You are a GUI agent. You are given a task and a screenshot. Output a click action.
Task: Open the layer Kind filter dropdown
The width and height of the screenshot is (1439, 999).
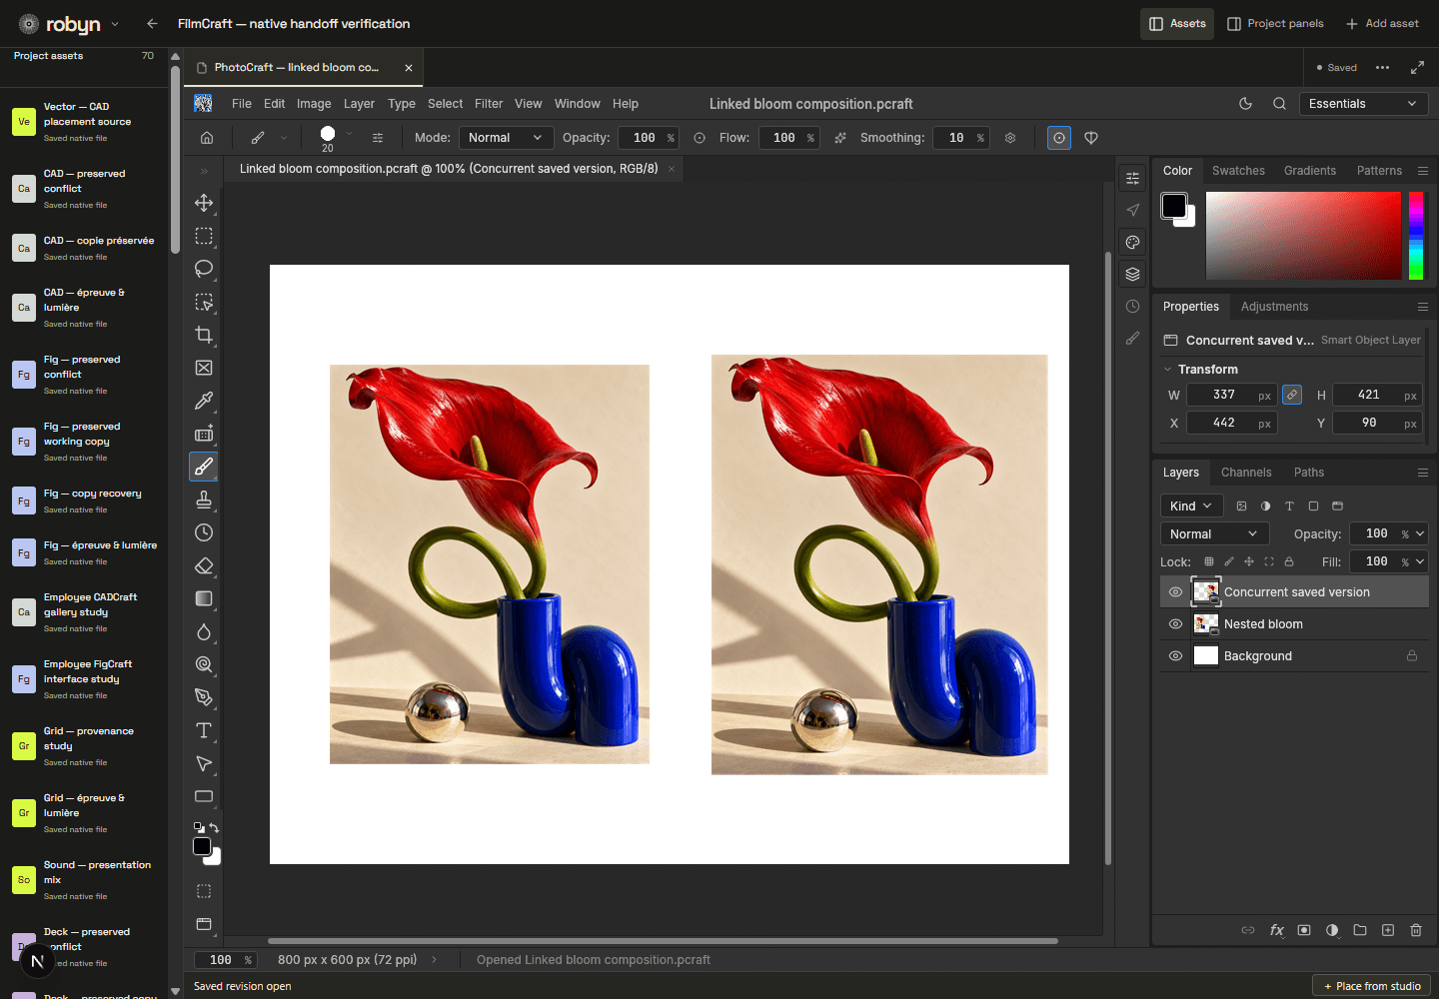(1191, 506)
